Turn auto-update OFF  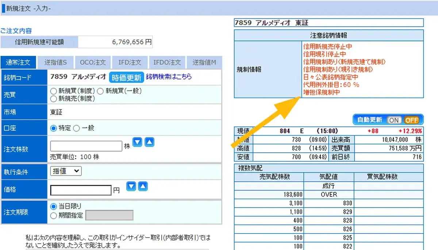[411, 120]
